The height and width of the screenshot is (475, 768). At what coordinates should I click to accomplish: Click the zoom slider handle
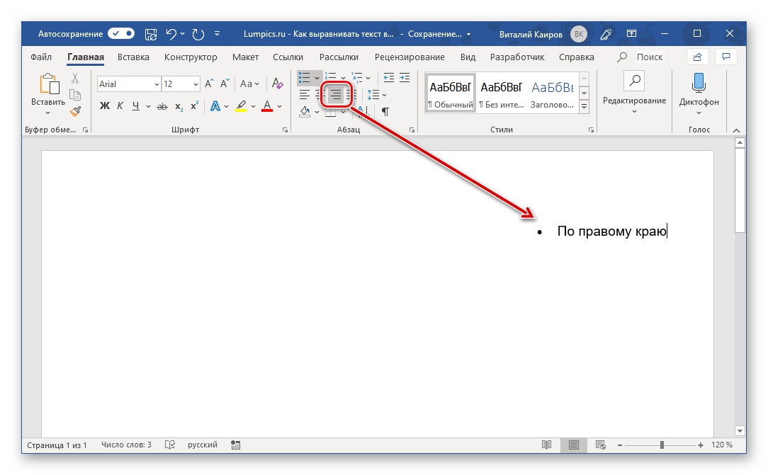(662, 445)
